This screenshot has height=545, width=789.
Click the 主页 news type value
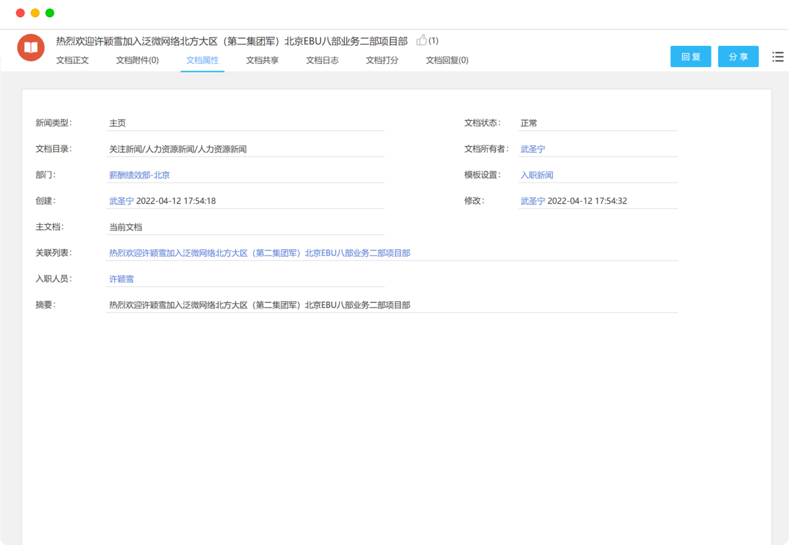point(117,123)
